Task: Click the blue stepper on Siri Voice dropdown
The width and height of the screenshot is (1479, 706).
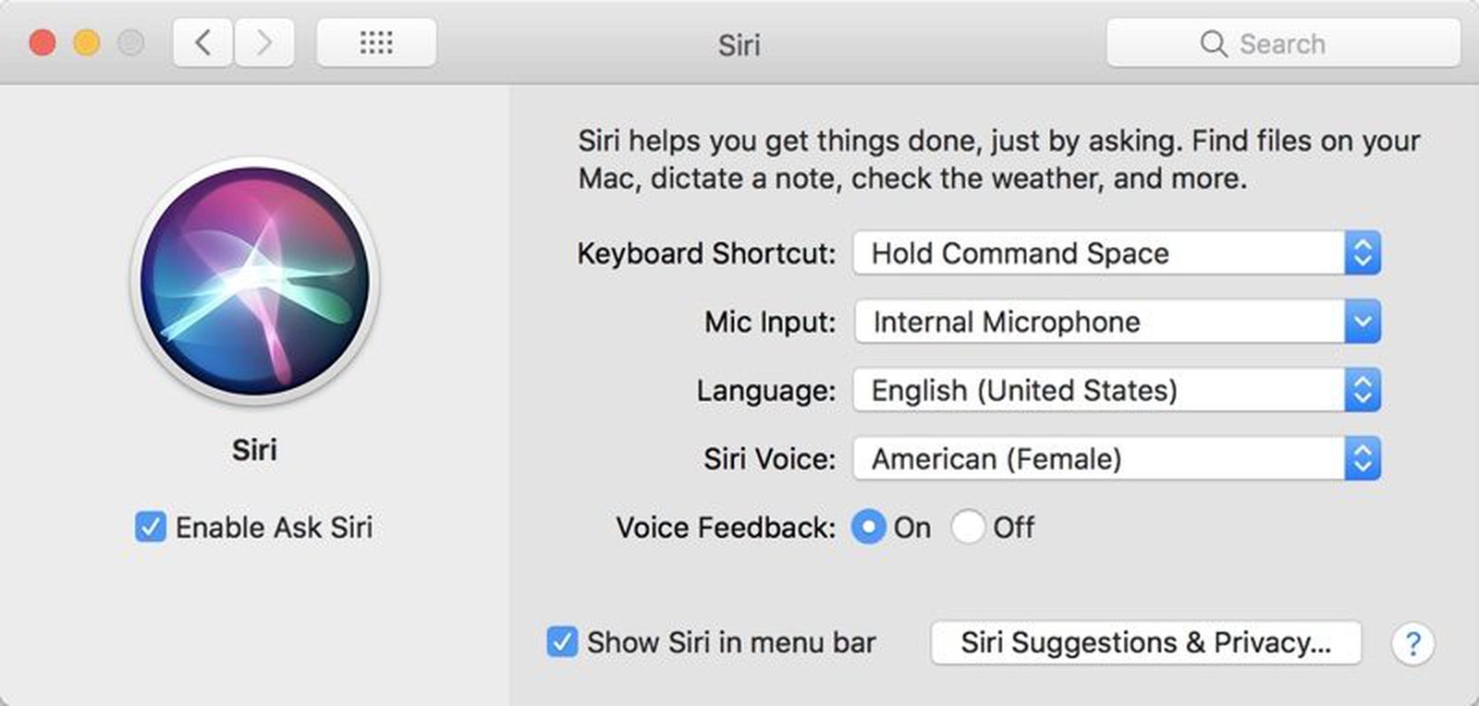Action: pyautogui.click(x=1363, y=457)
